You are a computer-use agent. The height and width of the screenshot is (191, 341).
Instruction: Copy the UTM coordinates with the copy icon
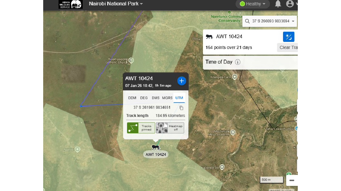coord(181,108)
